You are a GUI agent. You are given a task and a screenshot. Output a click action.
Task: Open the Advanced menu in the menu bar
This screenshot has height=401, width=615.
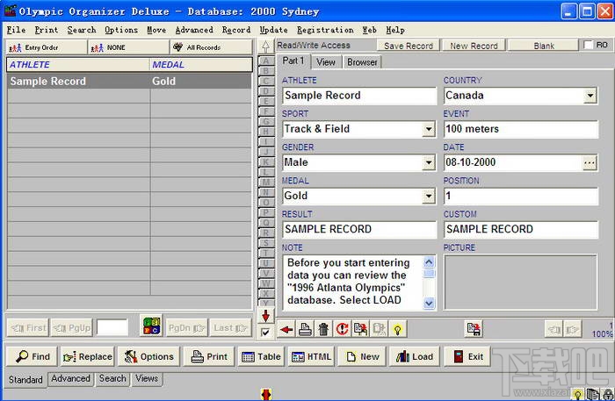[x=194, y=30]
